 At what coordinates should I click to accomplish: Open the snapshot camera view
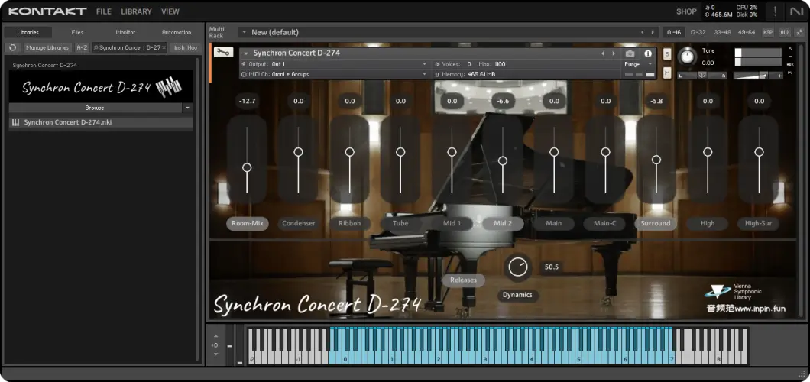click(630, 53)
